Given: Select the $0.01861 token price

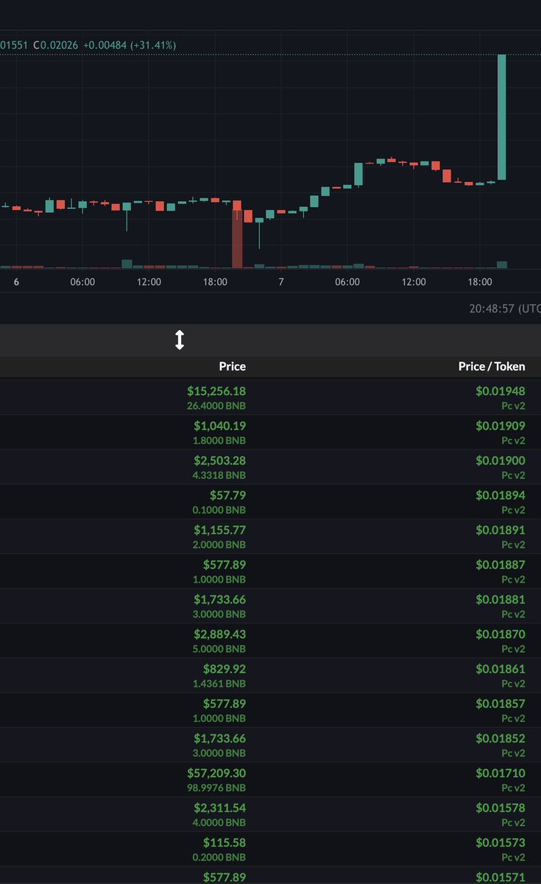Looking at the screenshot, I should 501,669.
